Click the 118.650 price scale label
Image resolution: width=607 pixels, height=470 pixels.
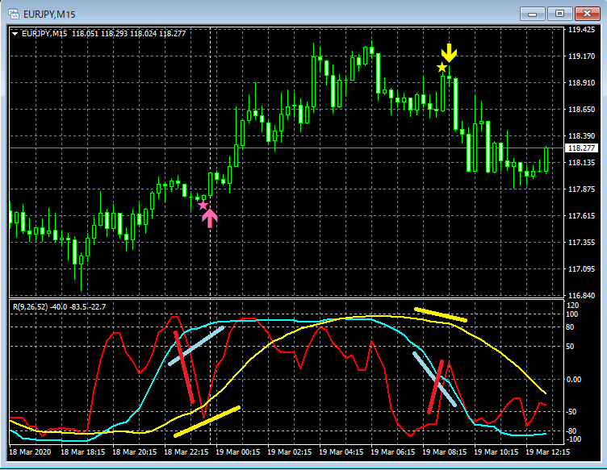581,110
